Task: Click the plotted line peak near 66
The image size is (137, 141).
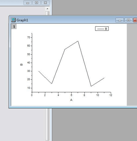Action: [78, 41]
